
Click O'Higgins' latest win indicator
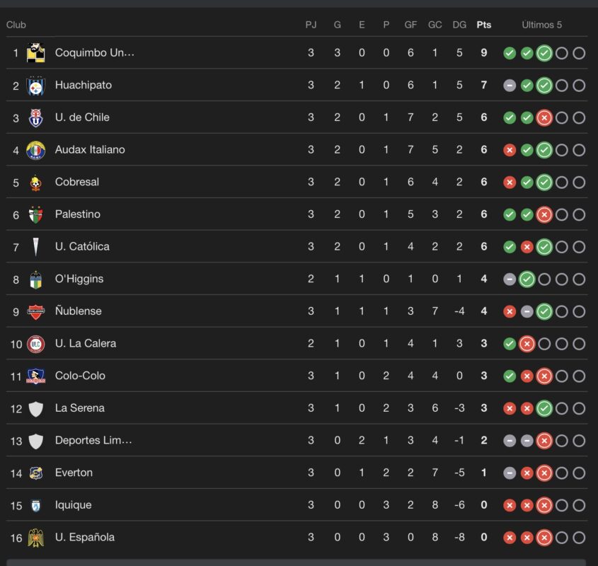(527, 279)
